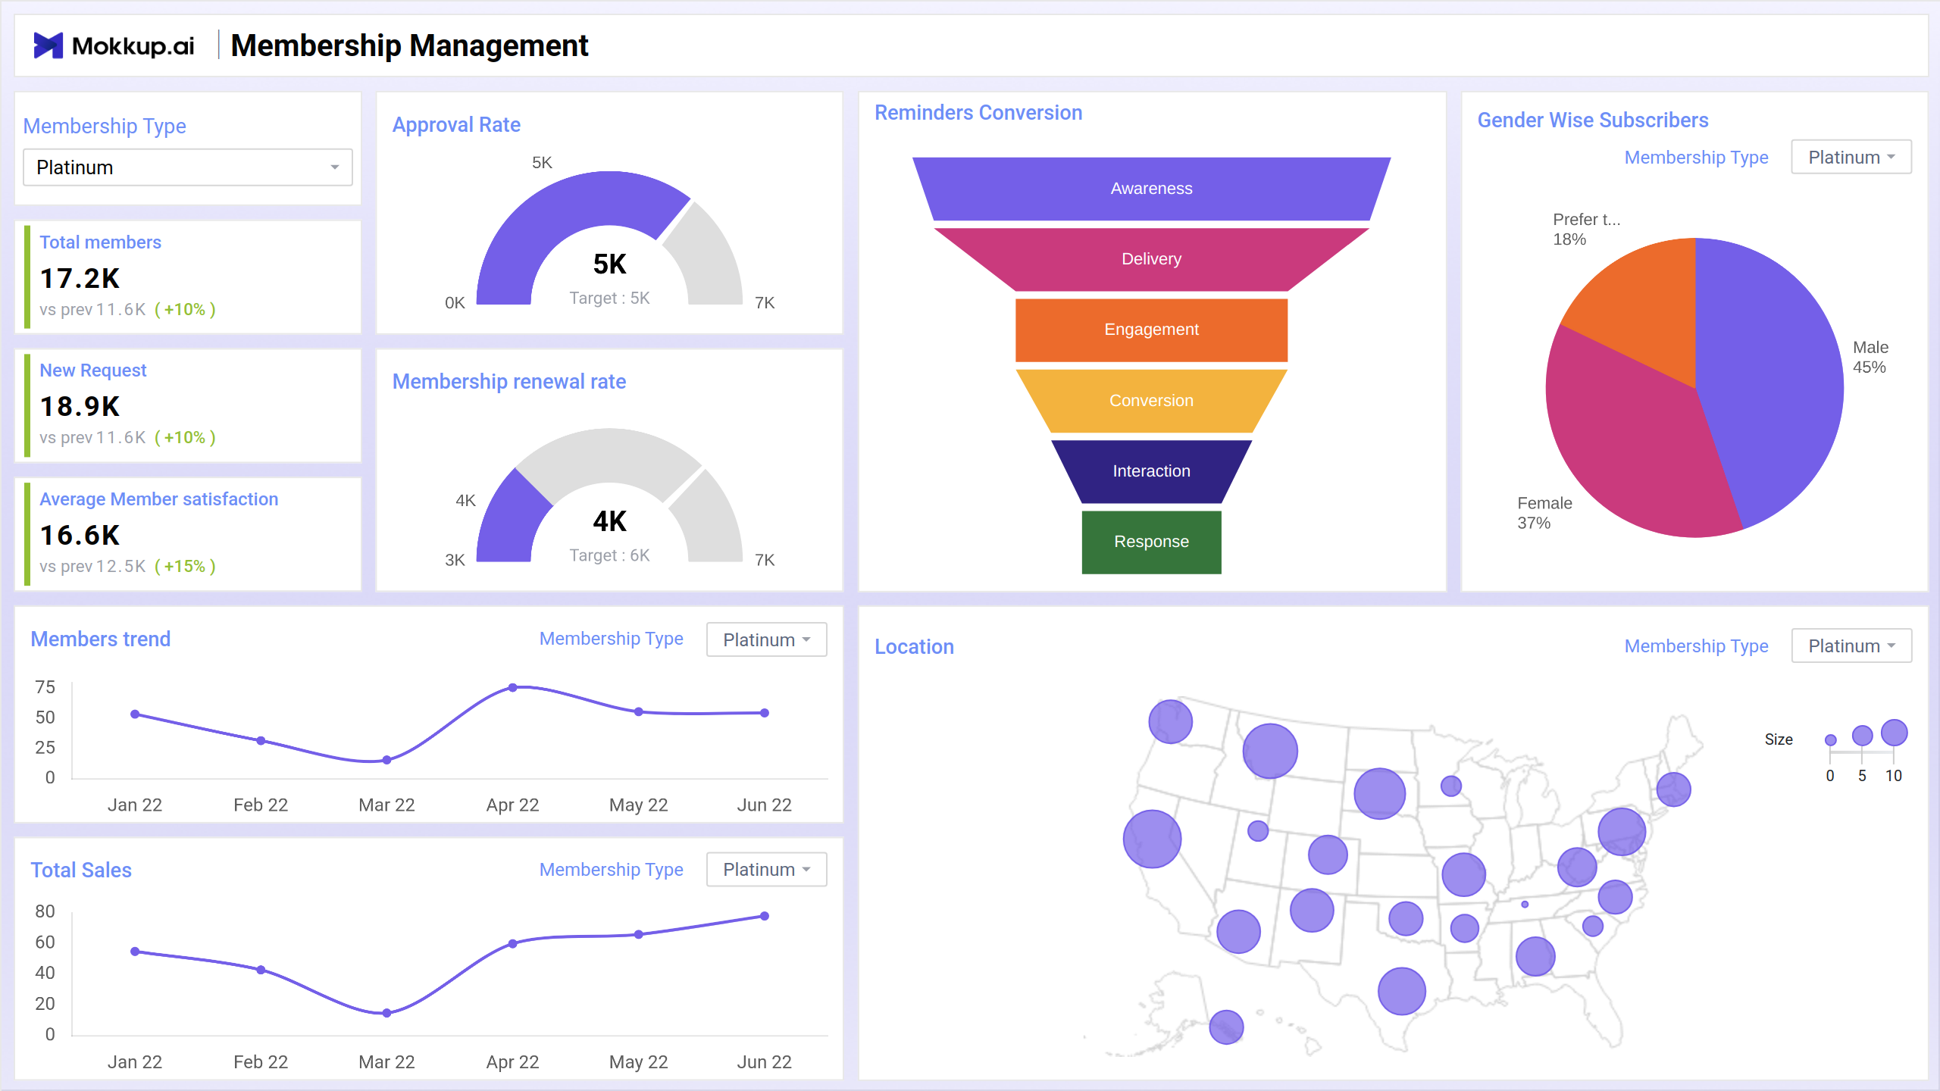The image size is (1940, 1091).
Task: Expand Gender Wise Subscribers Platinum dropdown
Action: 1851,157
